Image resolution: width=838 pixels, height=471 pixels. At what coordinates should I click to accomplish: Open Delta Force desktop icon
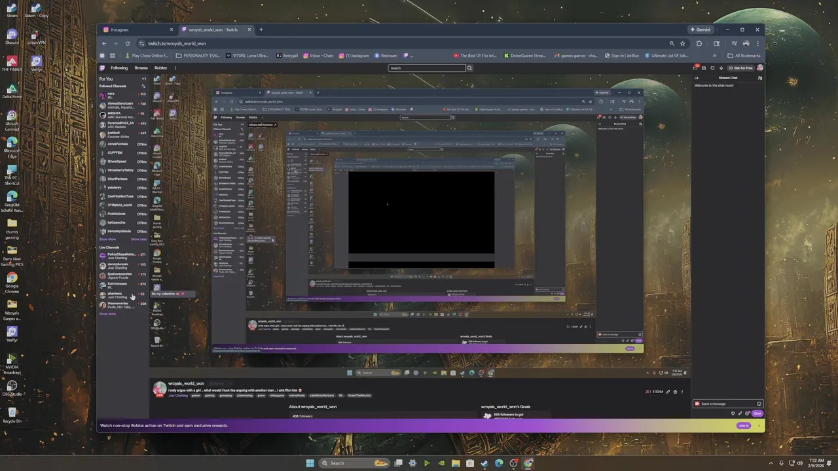12,90
